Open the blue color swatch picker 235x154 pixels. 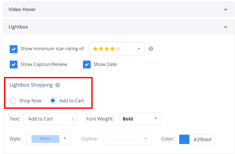pos(184,139)
